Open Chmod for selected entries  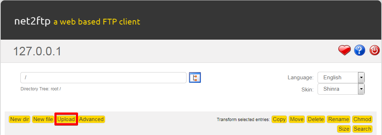pyautogui.click(x=362, y=119)
